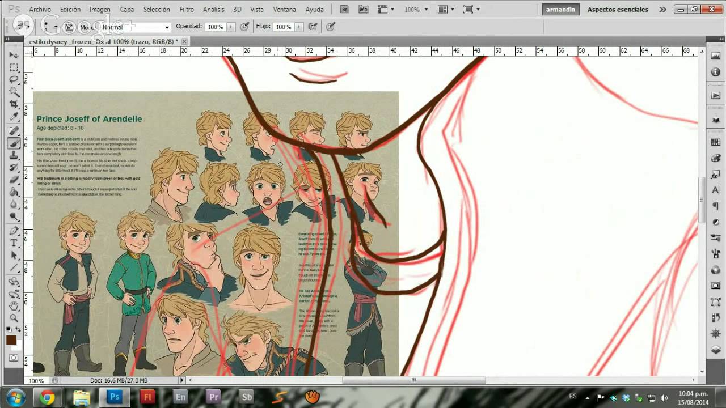Select the Blur tool
Viewport: 726px width, 408px height.
(x=14, y=204)
